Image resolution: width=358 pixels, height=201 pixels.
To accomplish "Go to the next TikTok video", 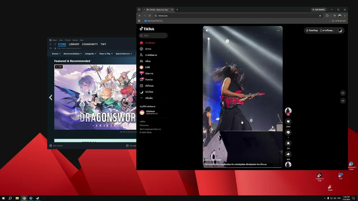I will click(343, 101).
